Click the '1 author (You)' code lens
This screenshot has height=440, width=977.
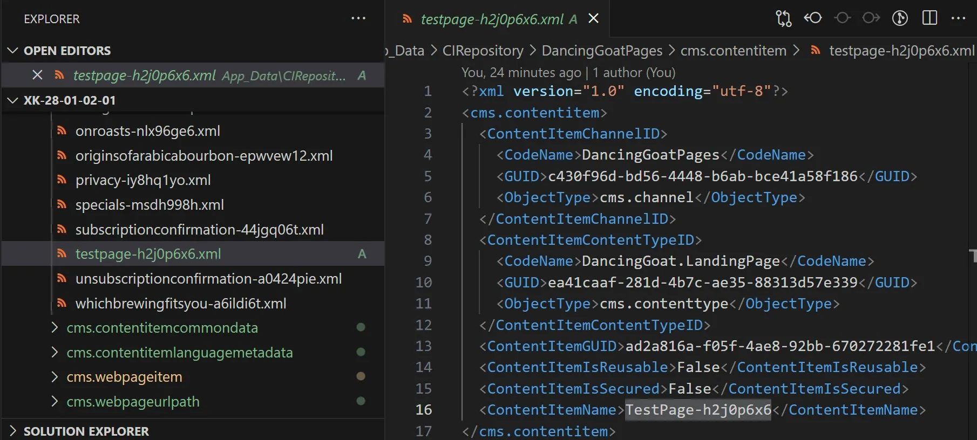634,72
